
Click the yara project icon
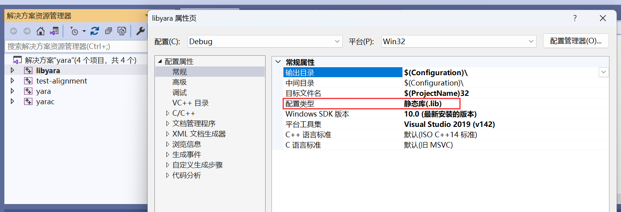(x=28, y=91)
